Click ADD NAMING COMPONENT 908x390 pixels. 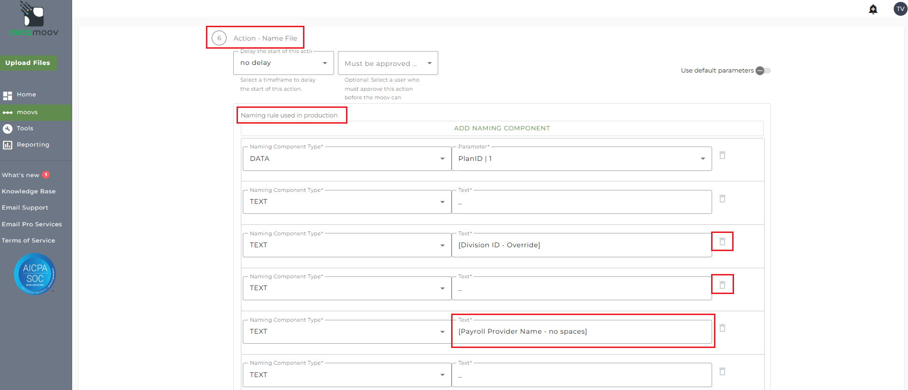[x=502, y=128]
